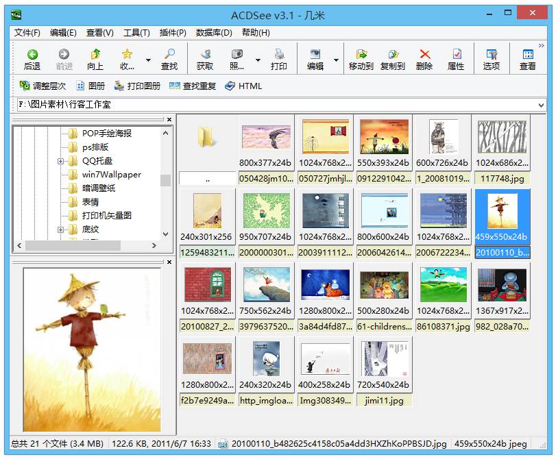The height and width of the screenshot is (459, 558).
Task: Click the 调整层次 plugin icon
Action: coord(25,86)
